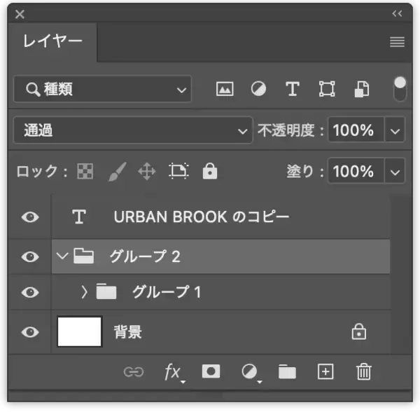Filter for adjustment layers
The width and height of the screenshot is (420, 412).
pyautogui.click(x=258, y=89)
